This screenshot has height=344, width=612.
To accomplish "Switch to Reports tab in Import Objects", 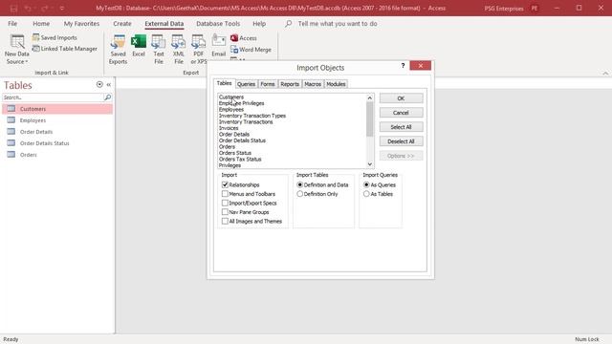I will tap(290, 84).
